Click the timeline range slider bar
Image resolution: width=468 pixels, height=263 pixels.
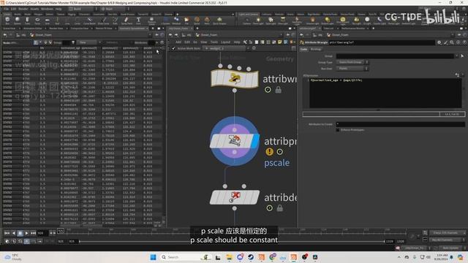(232, 242)
